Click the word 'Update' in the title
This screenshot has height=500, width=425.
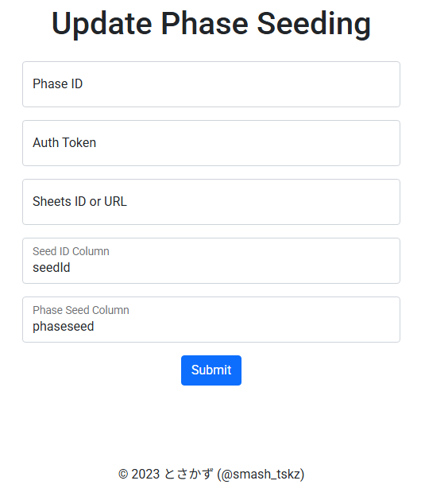pos(102,24)
